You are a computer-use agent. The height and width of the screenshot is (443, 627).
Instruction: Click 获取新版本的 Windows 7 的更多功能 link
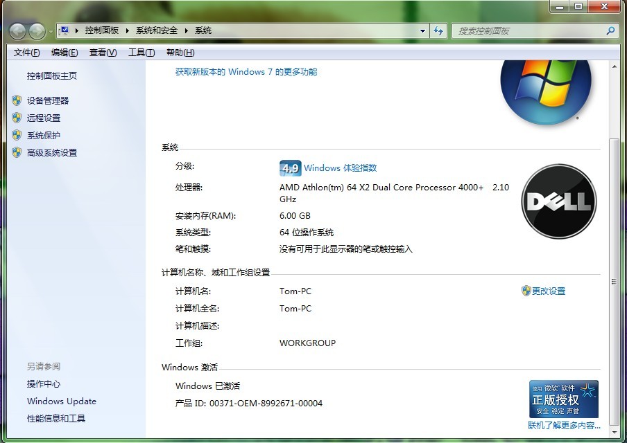246,72
